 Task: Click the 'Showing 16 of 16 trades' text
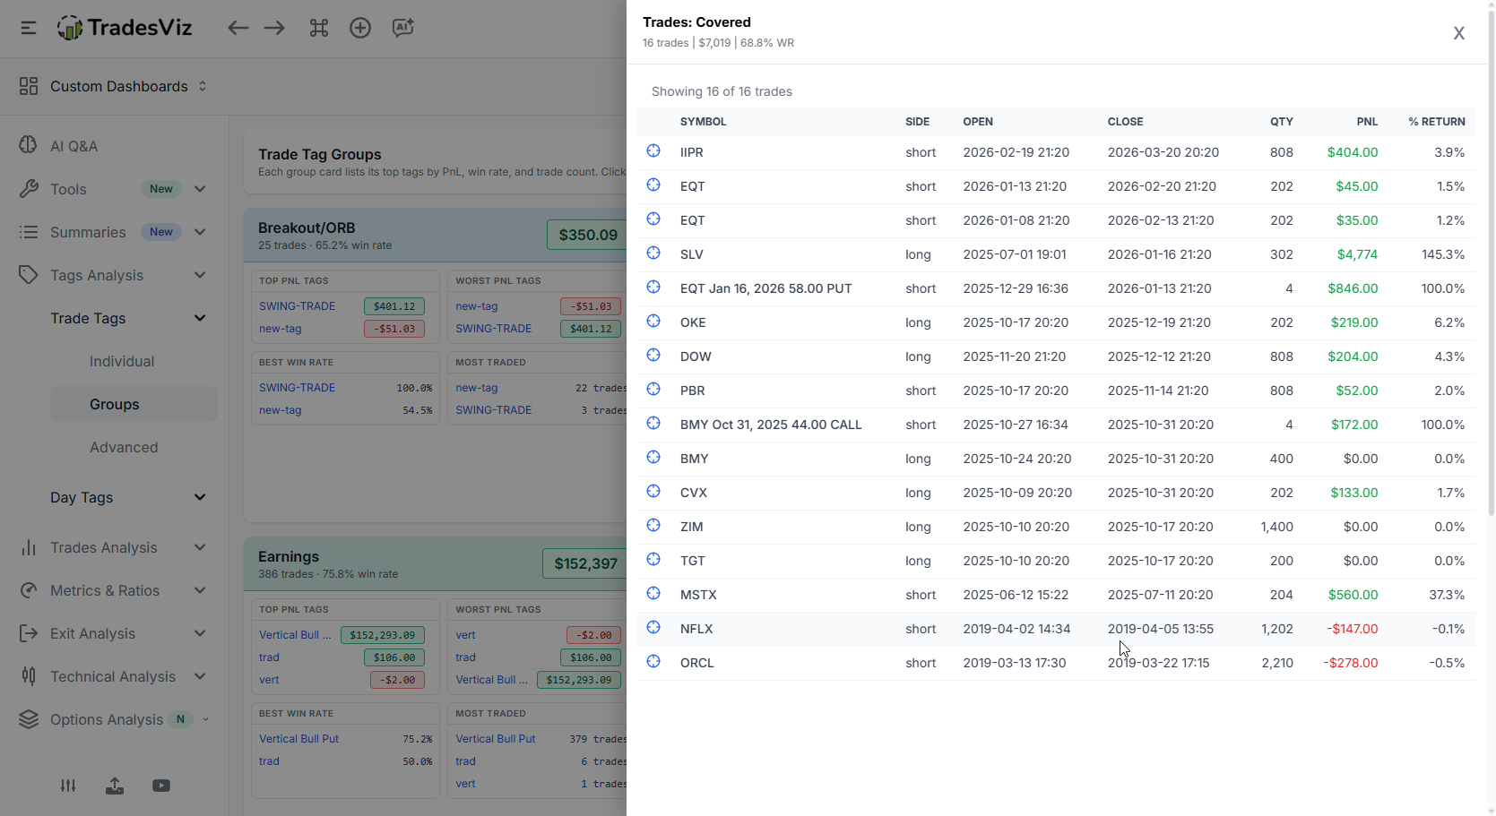point(722,91)
